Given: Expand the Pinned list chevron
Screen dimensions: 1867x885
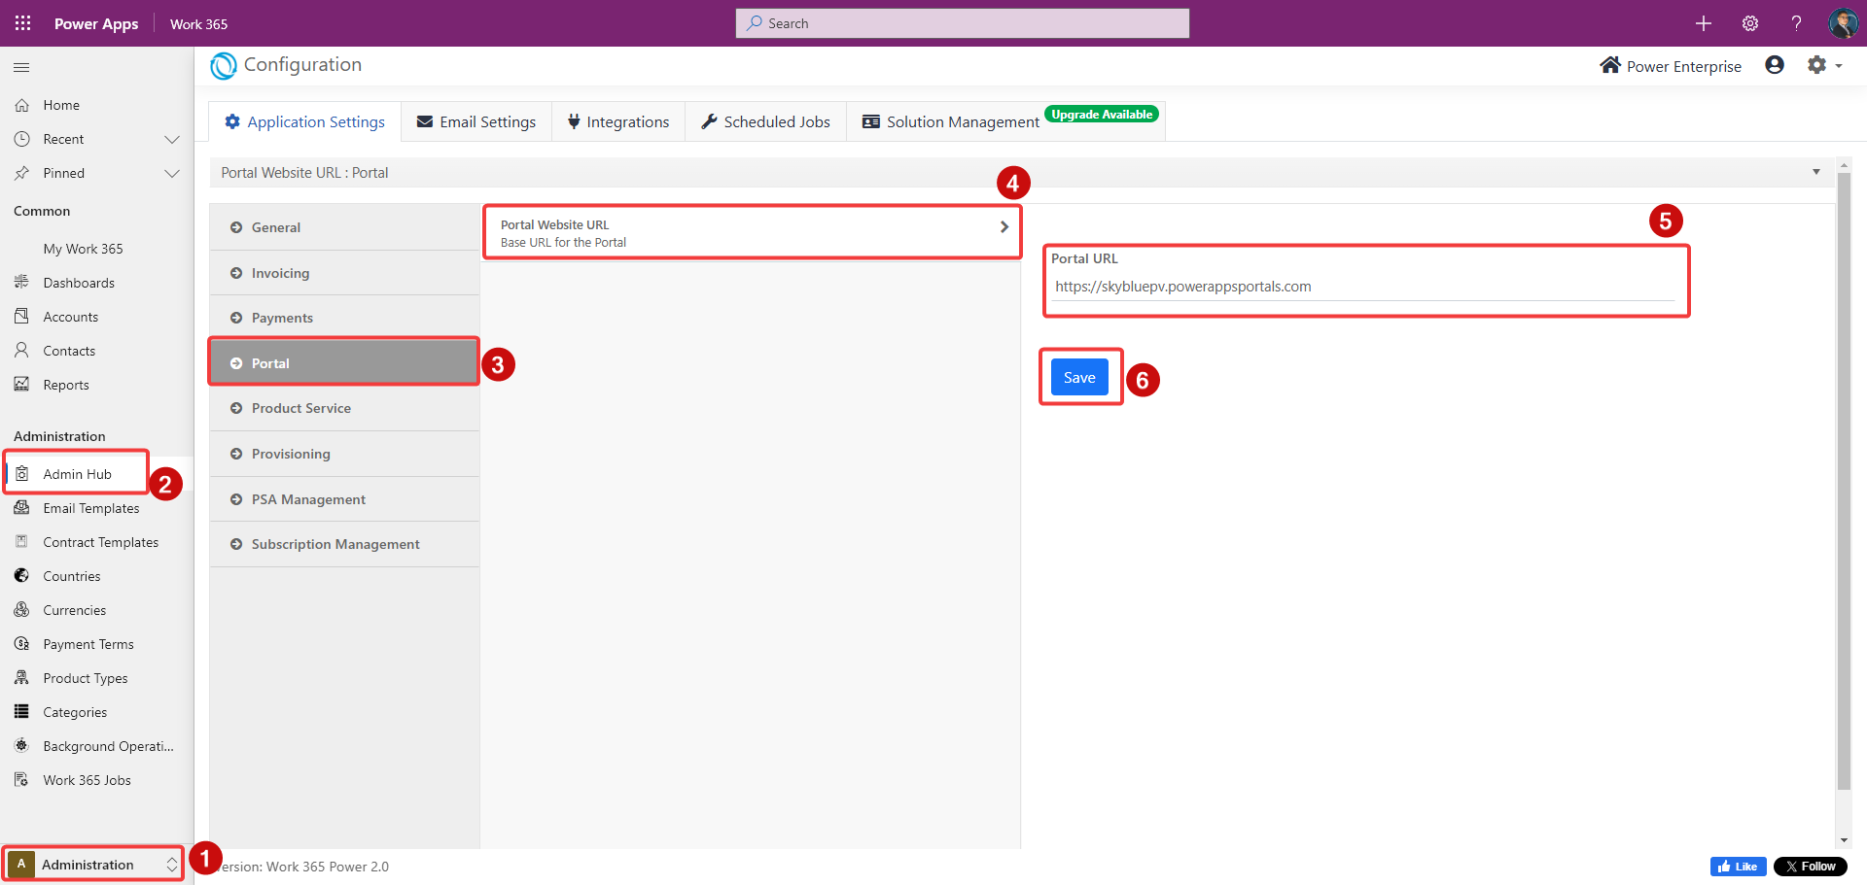Looking at the screenshot, I should pyautogui.click(x=172, y=173).
